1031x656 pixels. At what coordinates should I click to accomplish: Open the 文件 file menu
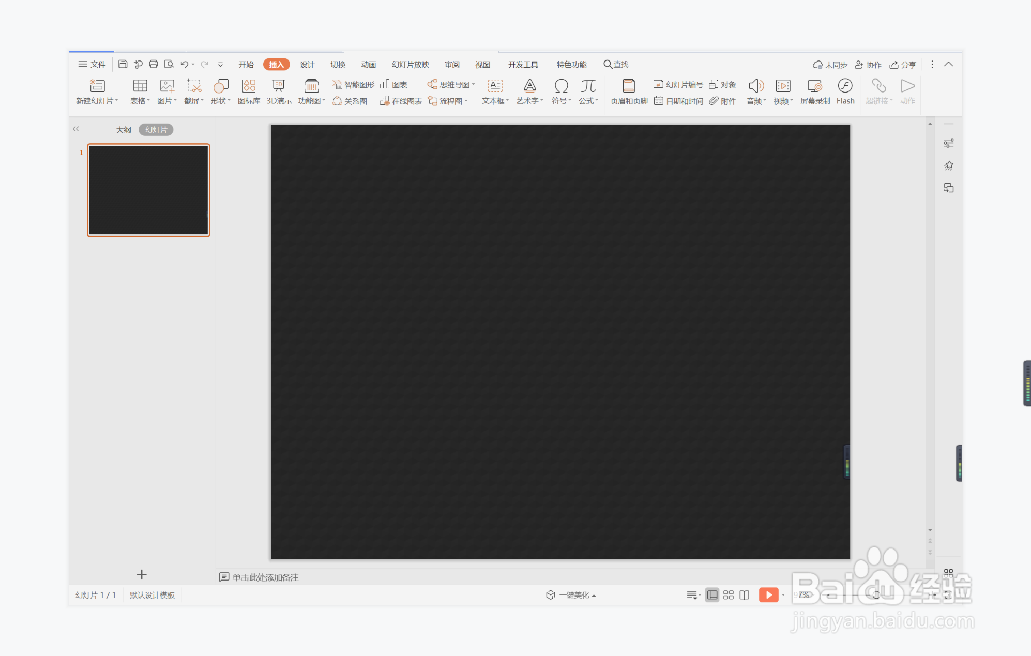pyautogui.click(x=92, y=64)
